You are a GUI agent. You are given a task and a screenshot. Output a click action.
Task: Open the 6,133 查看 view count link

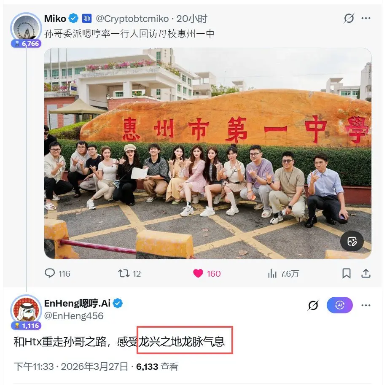click(157, 367)
